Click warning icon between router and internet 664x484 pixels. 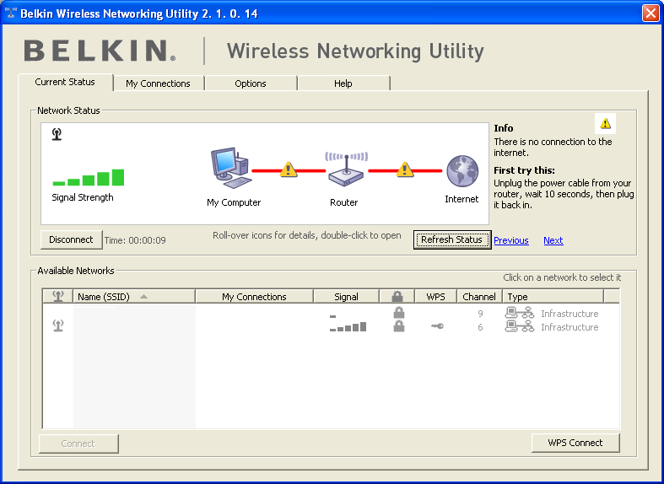tap(404, 169)
